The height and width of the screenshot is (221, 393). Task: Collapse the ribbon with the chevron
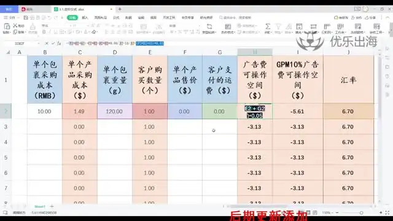coord(387,18)
